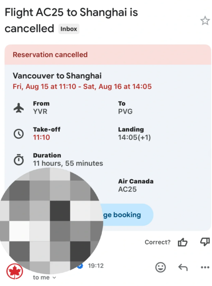Screen dimensions: 212x286
Task: Click the Inbox label tag
Action: click(69, 29)
